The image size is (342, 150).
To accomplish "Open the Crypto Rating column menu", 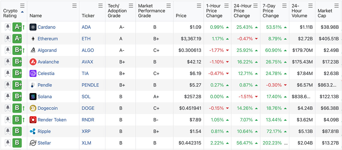I will pyautogui.click(x=22, y=6).
